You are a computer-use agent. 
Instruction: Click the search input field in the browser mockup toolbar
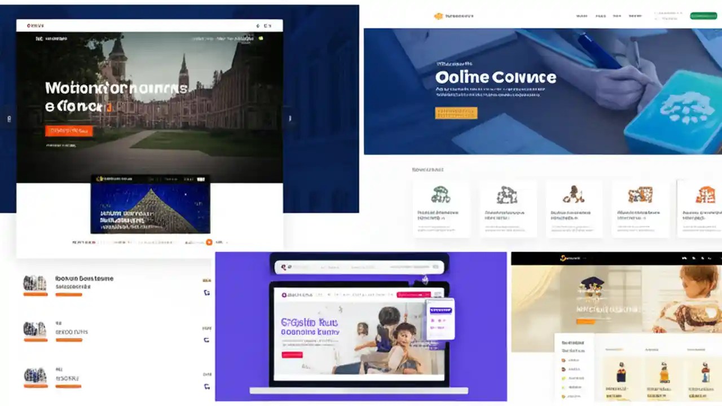coord(361,265)
